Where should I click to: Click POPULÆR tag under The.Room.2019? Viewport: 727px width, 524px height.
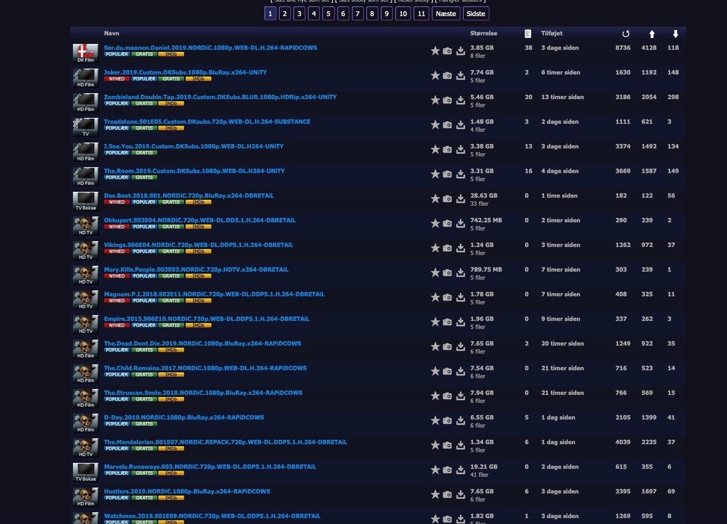(x=117, y=178)
